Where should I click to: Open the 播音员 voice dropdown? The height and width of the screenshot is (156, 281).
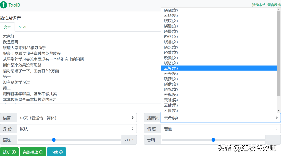click(x=221, y=118)
